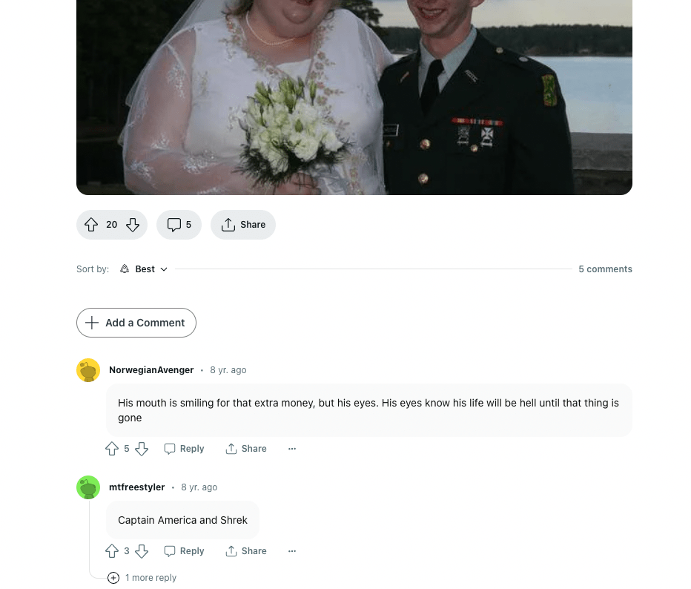Open more options on mtfreestyler's comment

pos(291,551)
